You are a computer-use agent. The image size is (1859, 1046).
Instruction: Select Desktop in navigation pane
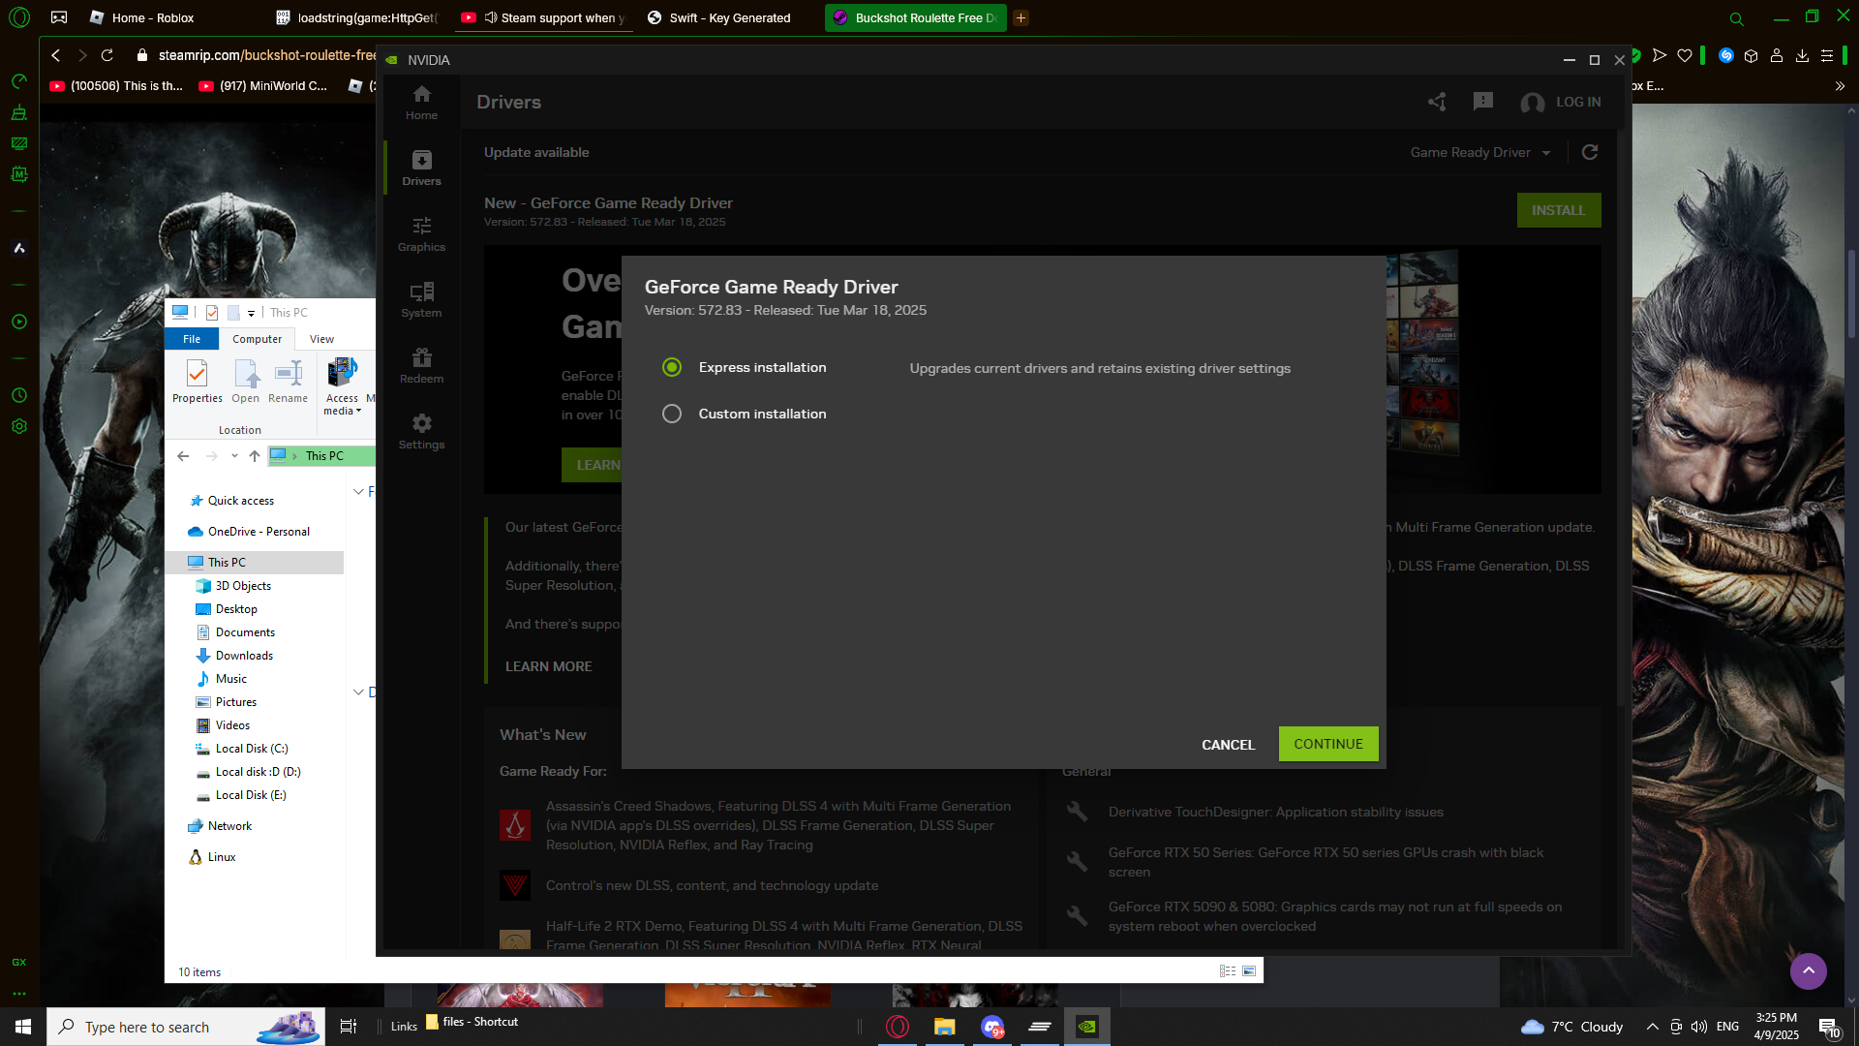click(x=236, y=609)
